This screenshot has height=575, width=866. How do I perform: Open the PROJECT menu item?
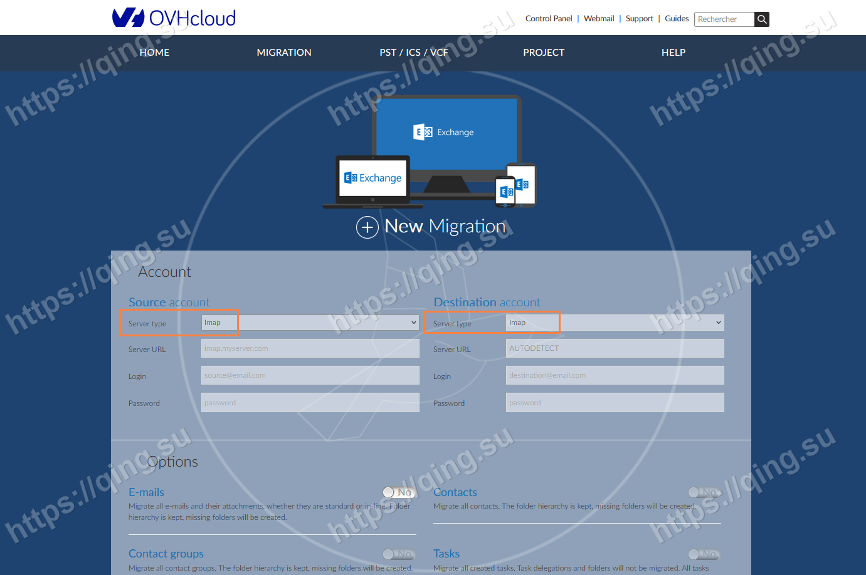(544, 53)
